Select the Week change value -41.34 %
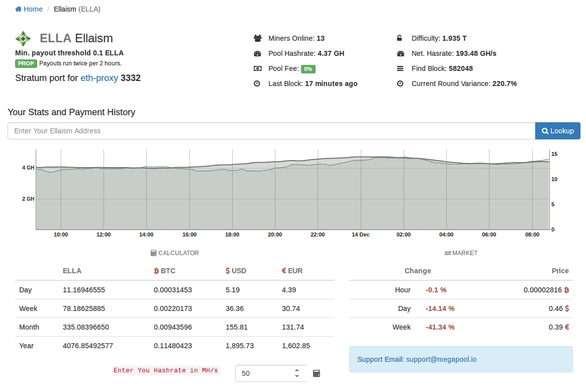This screenshot has height=391, width=586. pos(440,328)
